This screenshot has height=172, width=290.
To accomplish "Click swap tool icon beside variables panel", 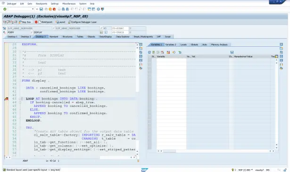I will (x=282, y=64).
